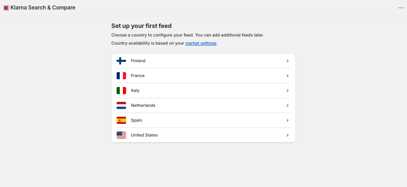
Task: Click the Klarna pink K logo icon
Action: [x=6, y=8]
